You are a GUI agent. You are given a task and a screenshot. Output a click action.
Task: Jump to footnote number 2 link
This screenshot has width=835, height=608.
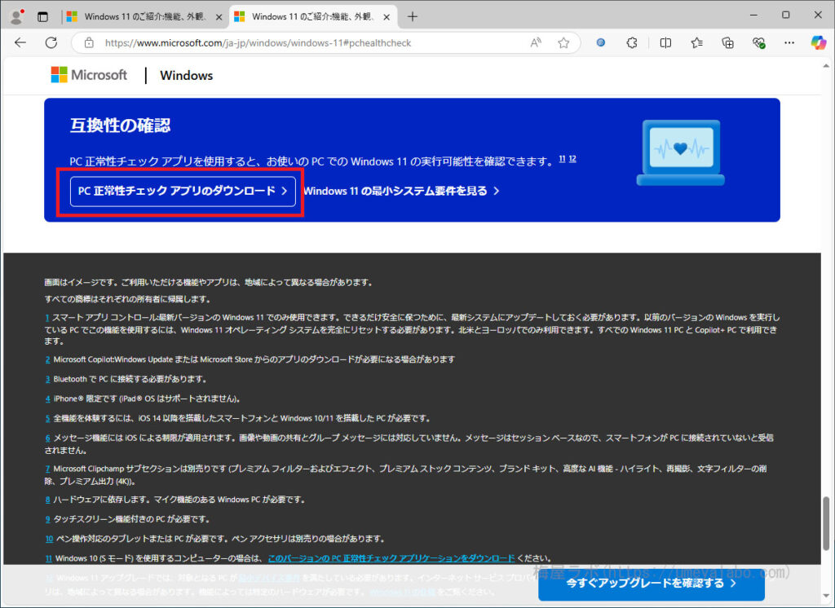coord(47,359)
